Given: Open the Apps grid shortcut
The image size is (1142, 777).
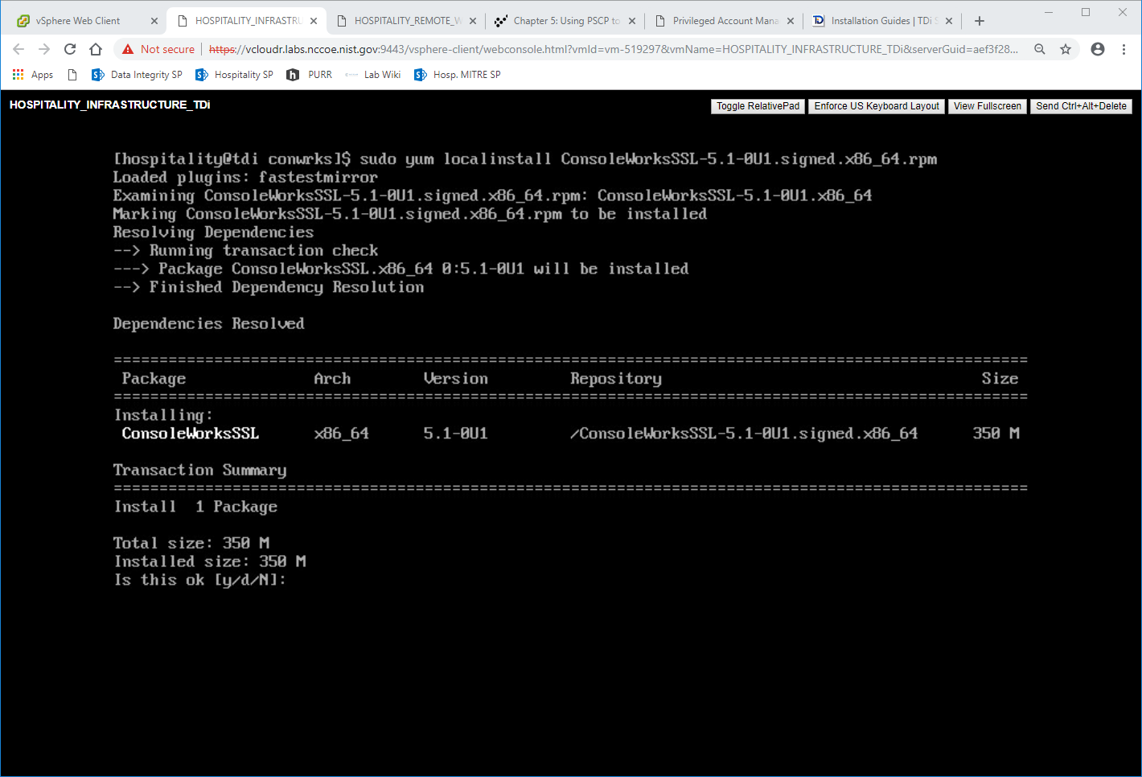Looking at the screenshot, I should [33, 75].
